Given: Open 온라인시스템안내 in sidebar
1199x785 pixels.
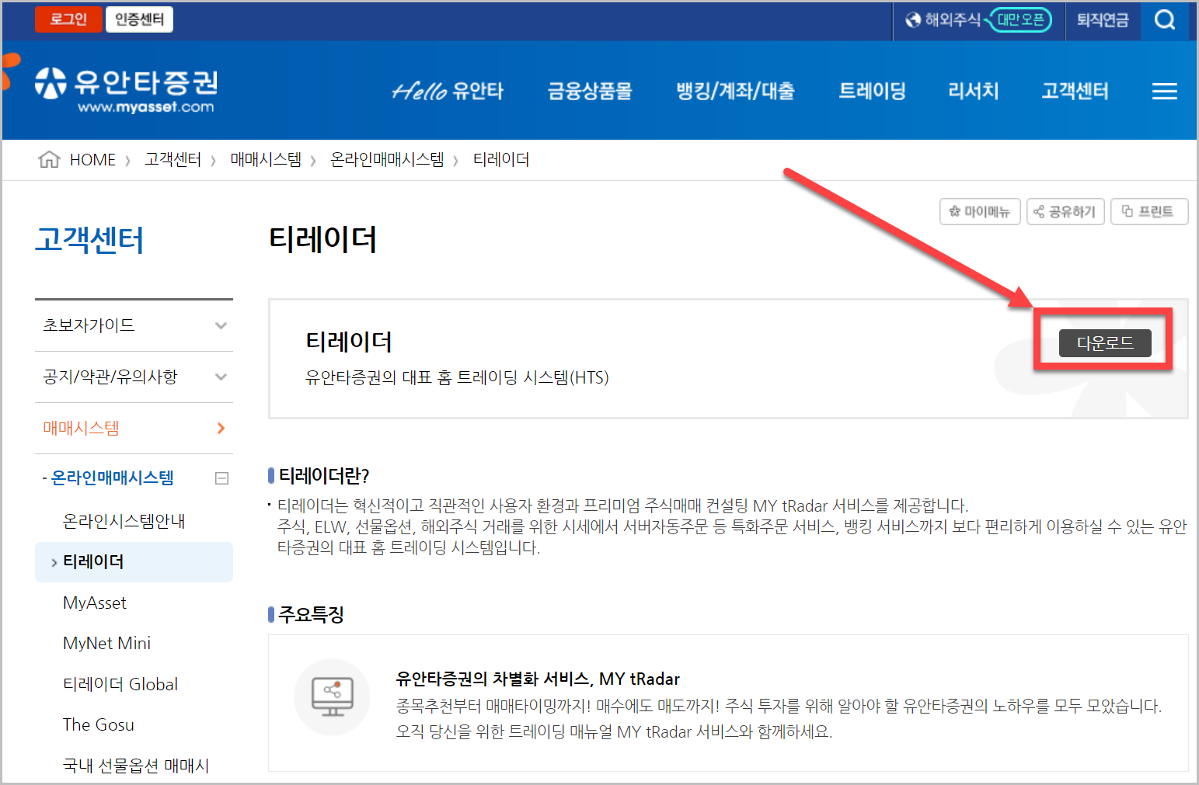Looking at the screenshot, I should click(124, 521).
